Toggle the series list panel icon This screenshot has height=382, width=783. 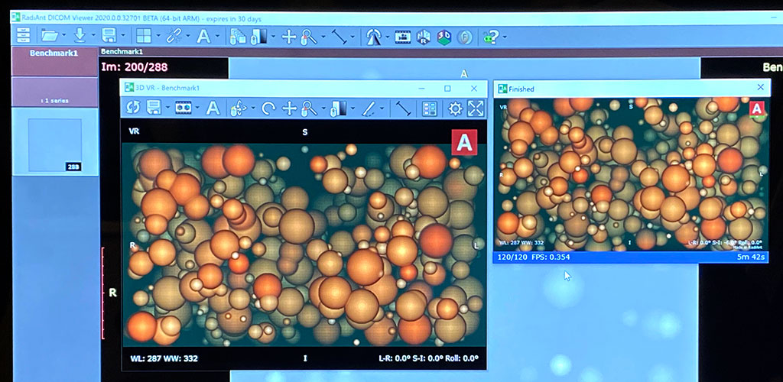pos(24,35)
